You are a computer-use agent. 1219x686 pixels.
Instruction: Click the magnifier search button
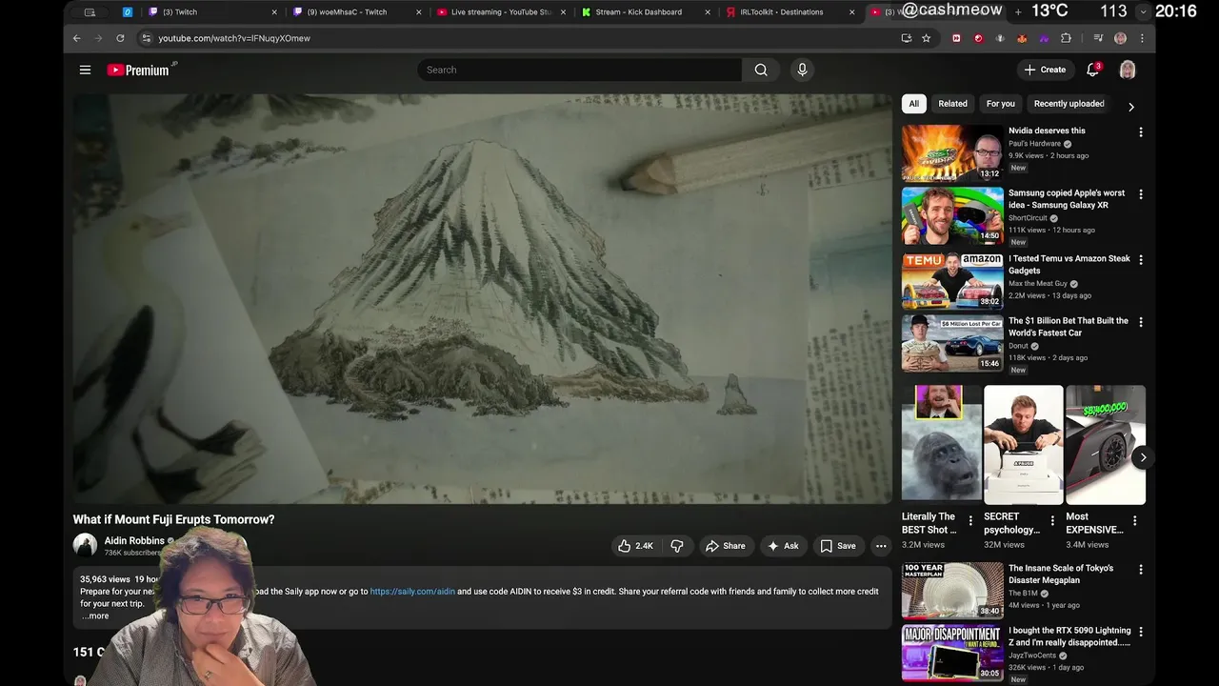pyautogui.click(x=761, y=70)
